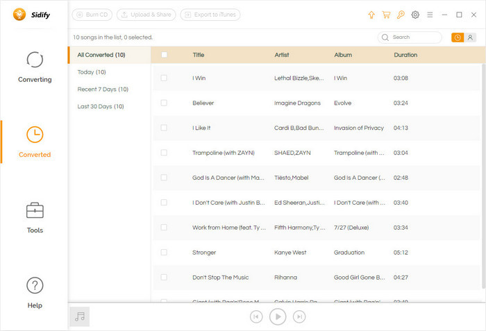Screen dimensions: 486x331
Task: Toggle the select-all checkbox in header
Action: click(x=164, y=55)
